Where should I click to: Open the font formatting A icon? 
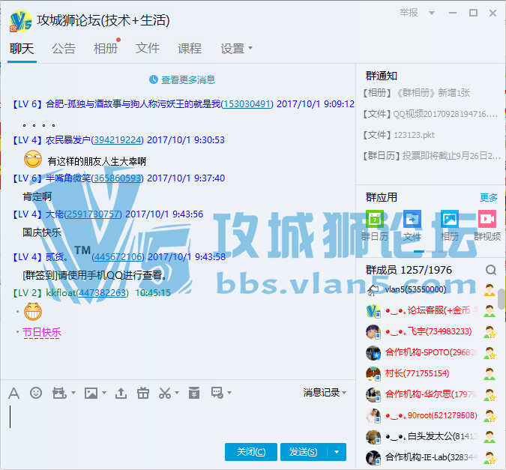point(14,393)
